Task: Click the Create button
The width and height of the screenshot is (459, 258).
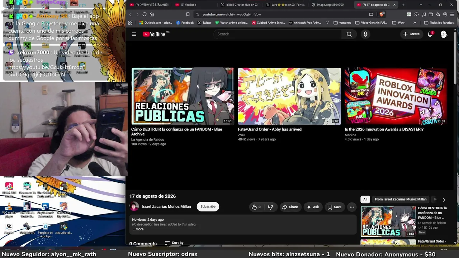Action: click(411, 34)
